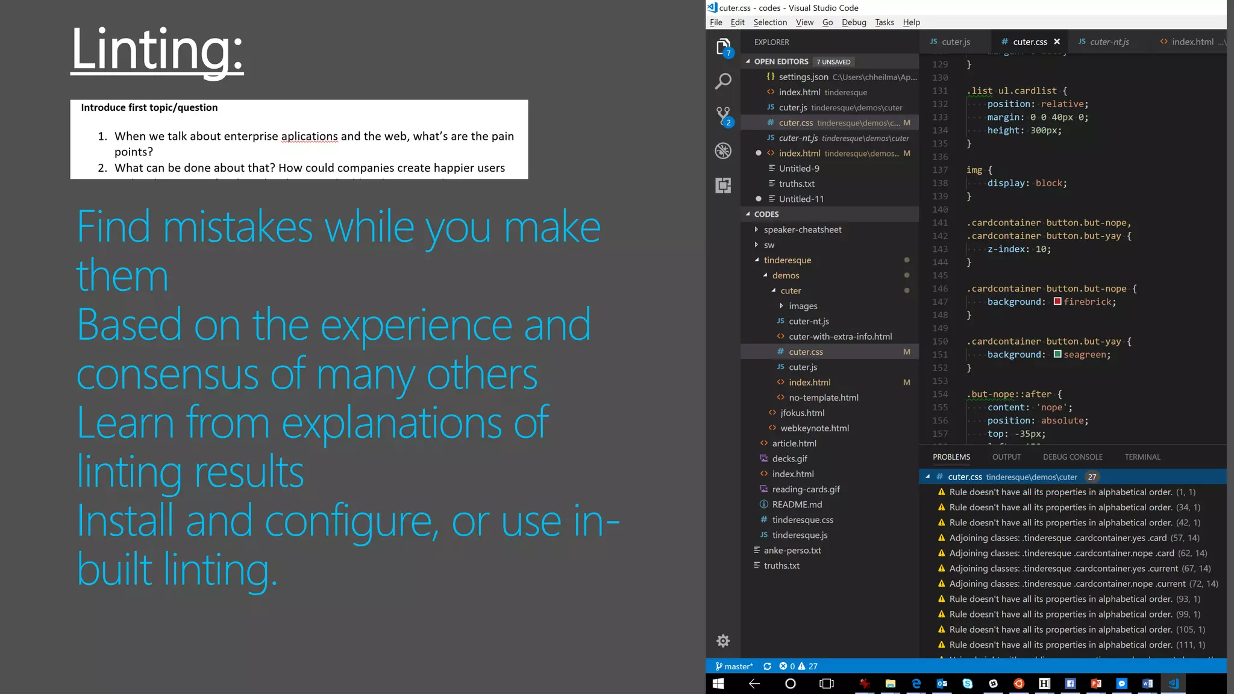1234x694 pixels.
Task: Open Microsoft Edge from taskbar
Action: coord(916,684)
